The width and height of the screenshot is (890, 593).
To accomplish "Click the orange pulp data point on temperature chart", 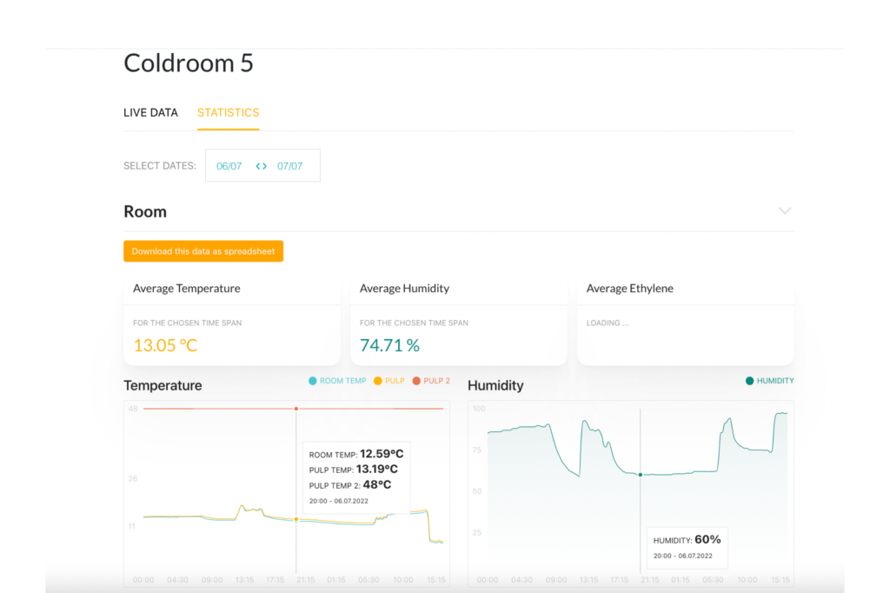I will point(296,519).
